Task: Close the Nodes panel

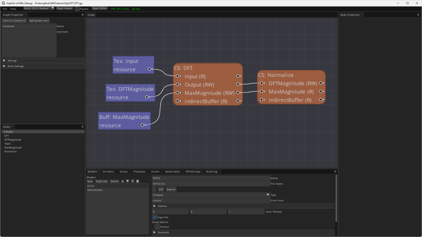Action: pos(83,127)
